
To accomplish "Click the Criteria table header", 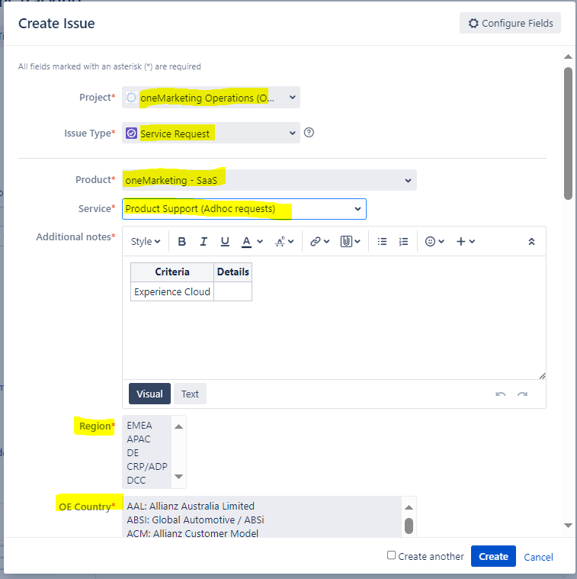I will coord(172,272).
